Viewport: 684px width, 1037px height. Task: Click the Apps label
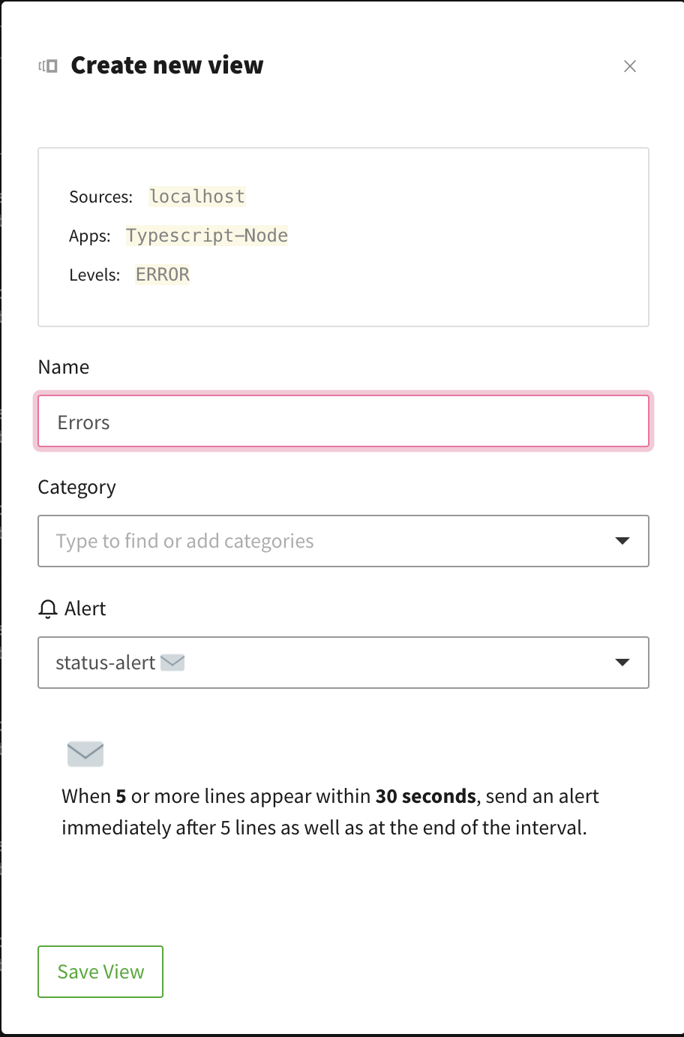(x=90, y=236)
